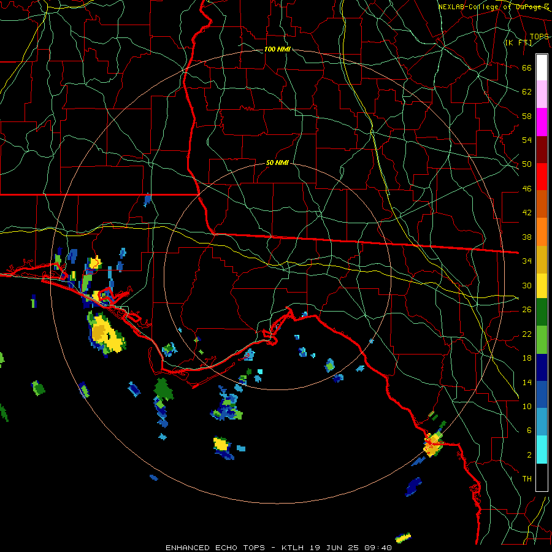Image resolution: width=552 pixels, height=552 pixels.
Task: Click the '38' legend value
Action: tap(527, 237)
